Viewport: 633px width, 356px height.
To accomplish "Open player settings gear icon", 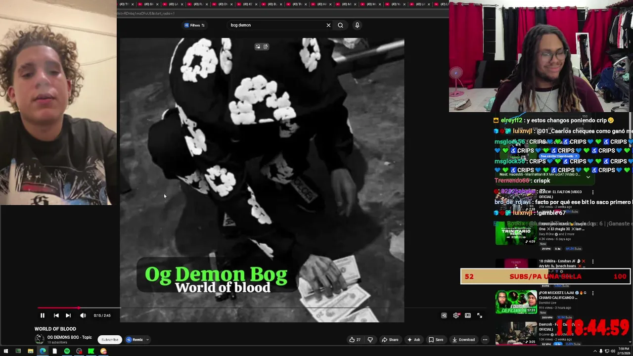I will (x=456, y=315).
